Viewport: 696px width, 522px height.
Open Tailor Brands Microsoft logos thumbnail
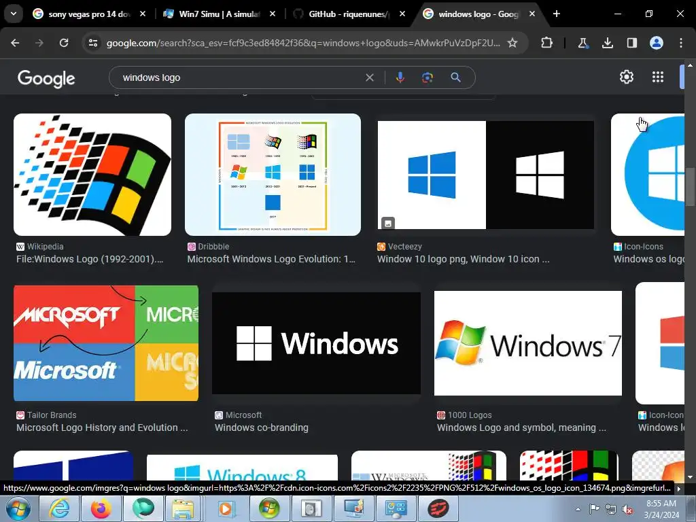106,343
